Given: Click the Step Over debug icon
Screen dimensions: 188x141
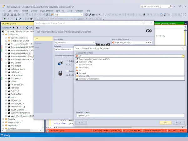Looking at the screenshot, I should [20, 19].
